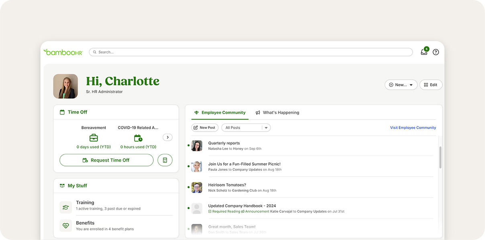The width and height of the screenshot is (485, 240).
Task: Click inside the Search field
Action: 251,52
